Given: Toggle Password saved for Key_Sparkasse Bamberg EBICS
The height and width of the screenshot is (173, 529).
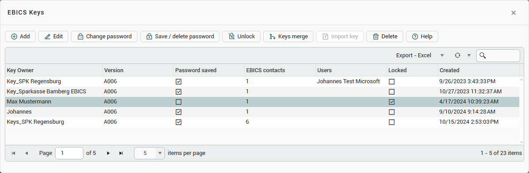Looking at the screenshot, I should tap(179, 92).
